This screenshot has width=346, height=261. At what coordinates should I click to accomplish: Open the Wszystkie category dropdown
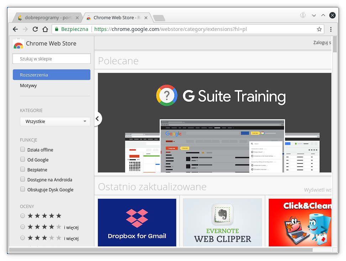tap(55, 121)
